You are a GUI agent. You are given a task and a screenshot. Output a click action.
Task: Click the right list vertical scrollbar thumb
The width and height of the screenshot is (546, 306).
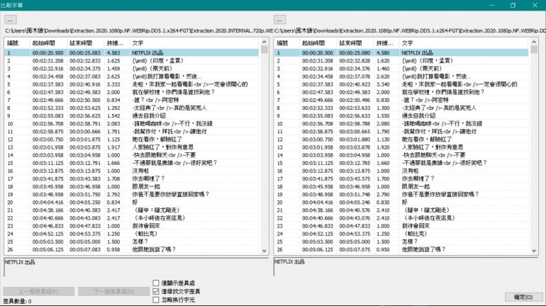point(534,50)
